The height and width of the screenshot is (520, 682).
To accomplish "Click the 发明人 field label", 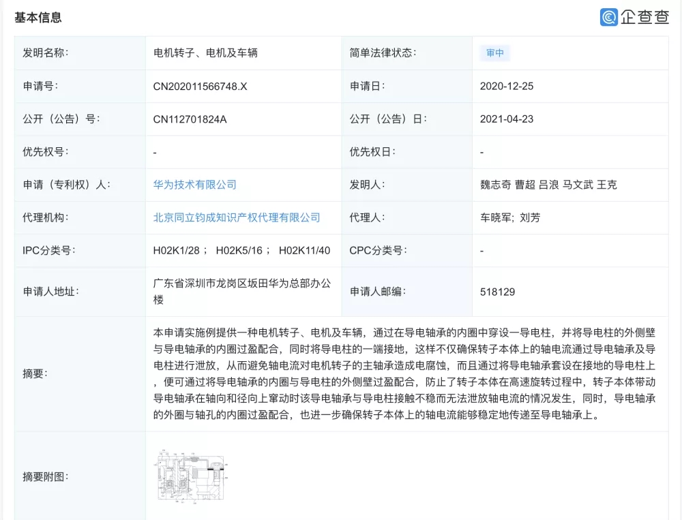I will click(367, 185).
